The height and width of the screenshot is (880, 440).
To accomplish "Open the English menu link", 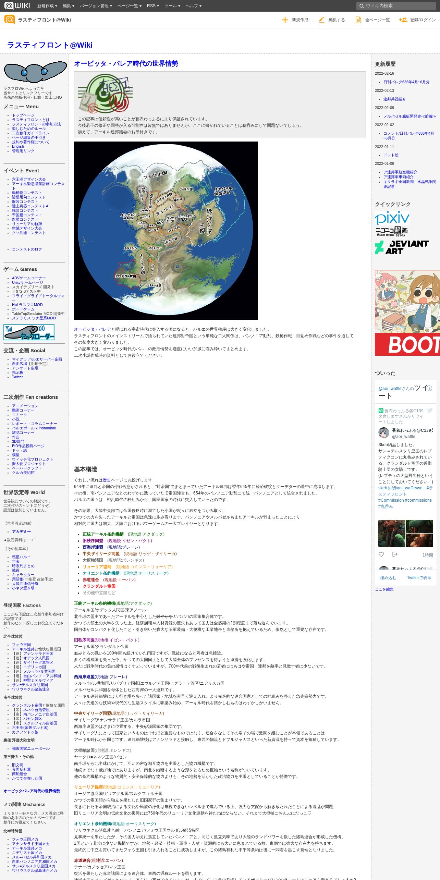I will point(18,146).
